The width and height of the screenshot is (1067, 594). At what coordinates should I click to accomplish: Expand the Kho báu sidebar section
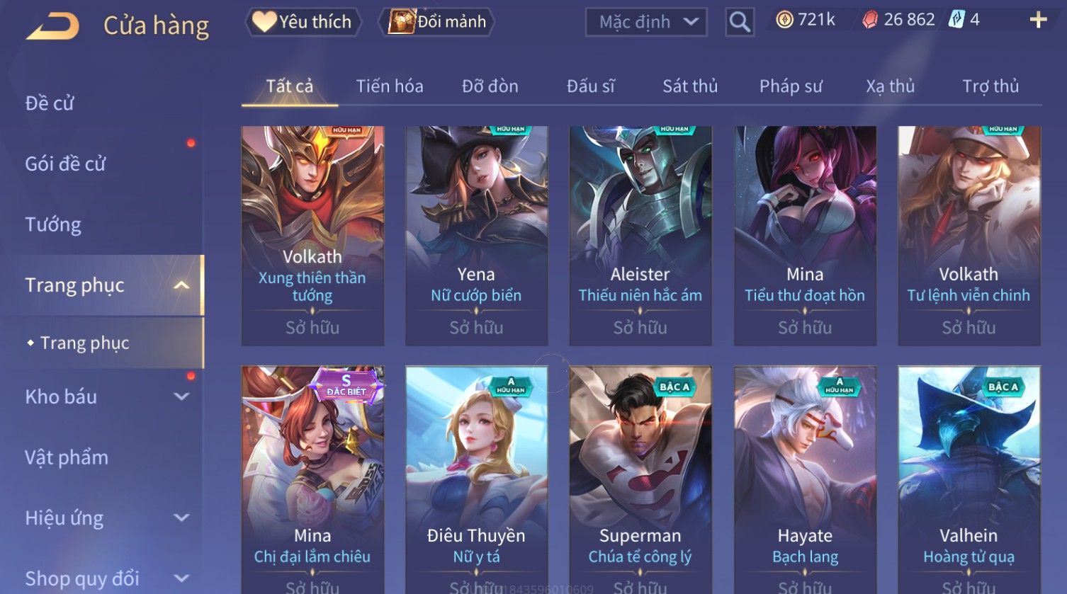(x=182, y=396)
